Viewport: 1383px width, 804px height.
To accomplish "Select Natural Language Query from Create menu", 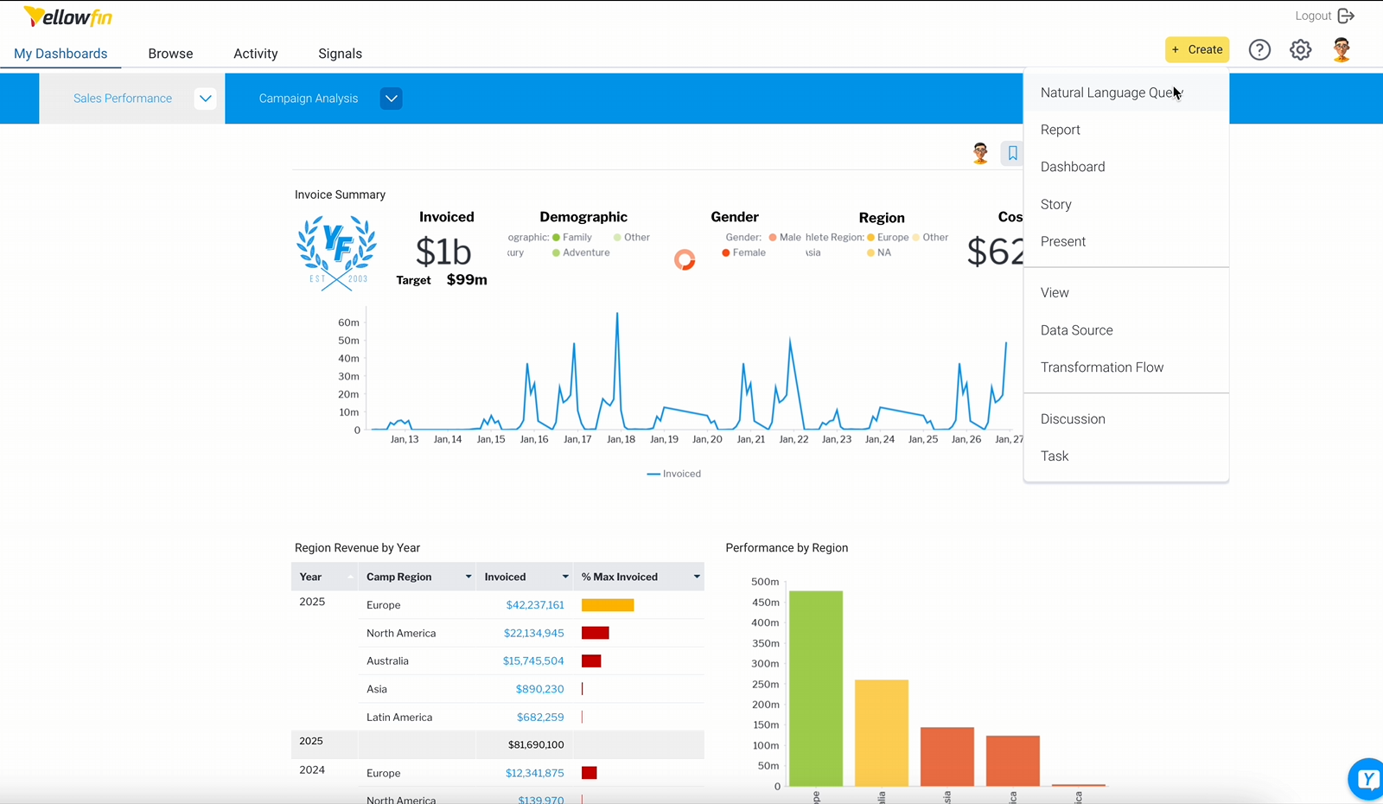I will 1109,93.
